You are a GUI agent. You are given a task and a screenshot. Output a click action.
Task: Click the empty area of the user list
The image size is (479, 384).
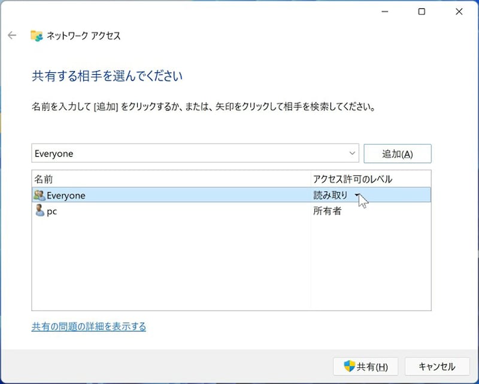point(171,263)
